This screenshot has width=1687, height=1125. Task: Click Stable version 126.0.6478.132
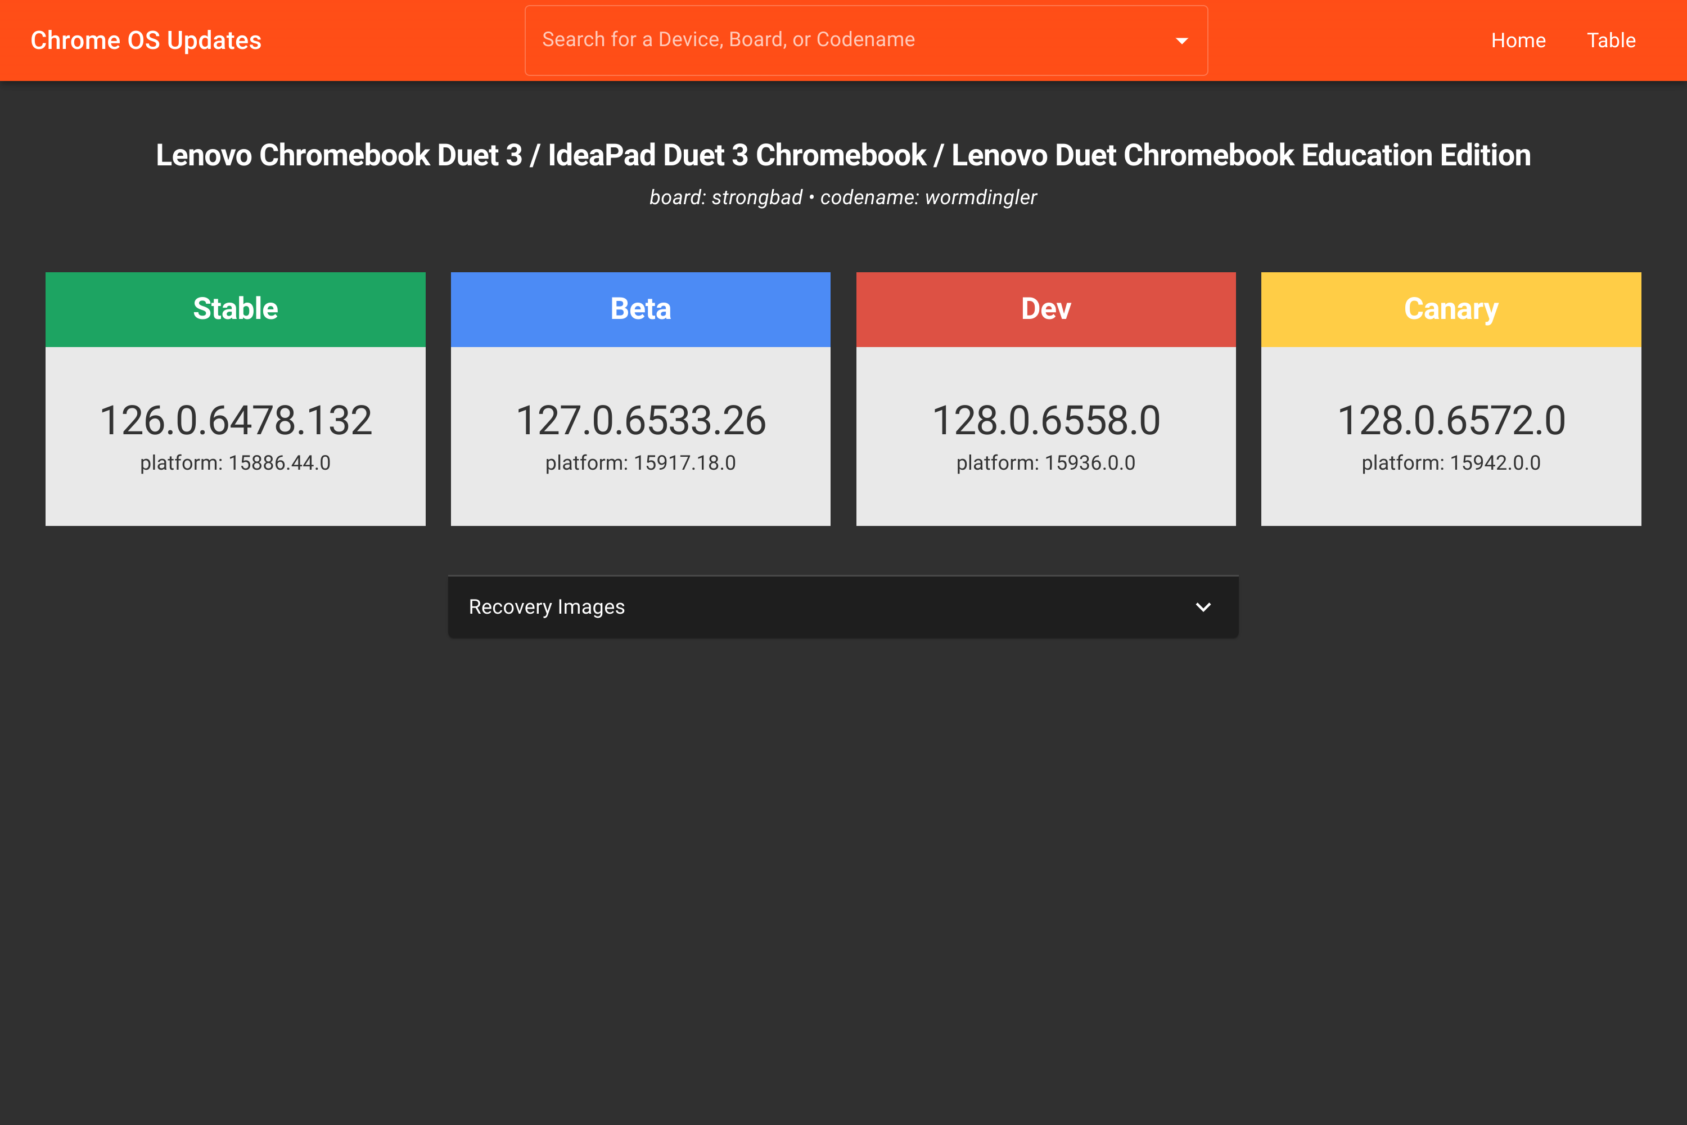(x=235, y=420)
